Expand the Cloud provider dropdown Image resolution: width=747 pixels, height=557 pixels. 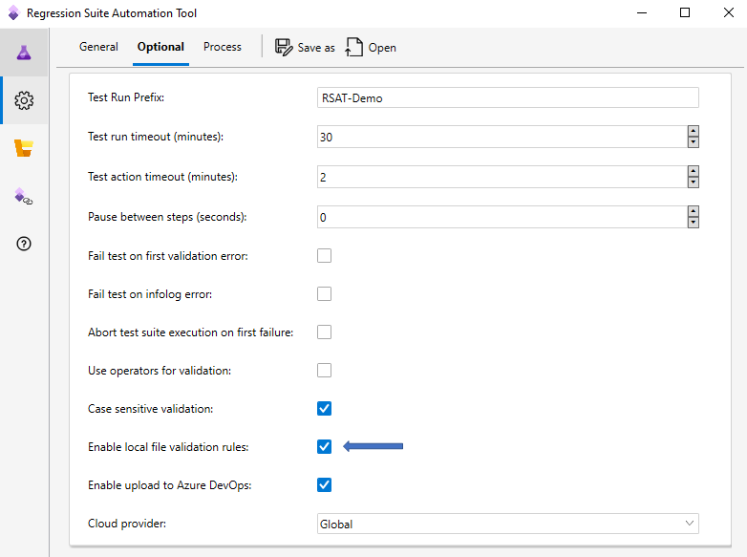click(690, 524)
